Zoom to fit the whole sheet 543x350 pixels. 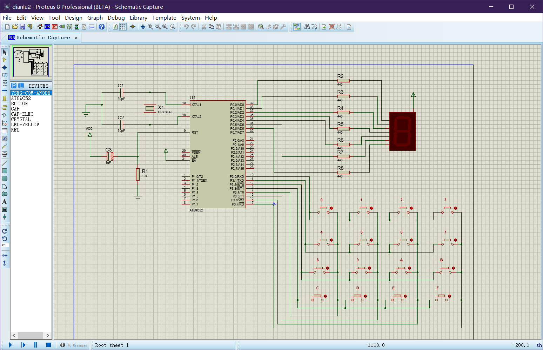pyautogui.click(x=165, y=27)
